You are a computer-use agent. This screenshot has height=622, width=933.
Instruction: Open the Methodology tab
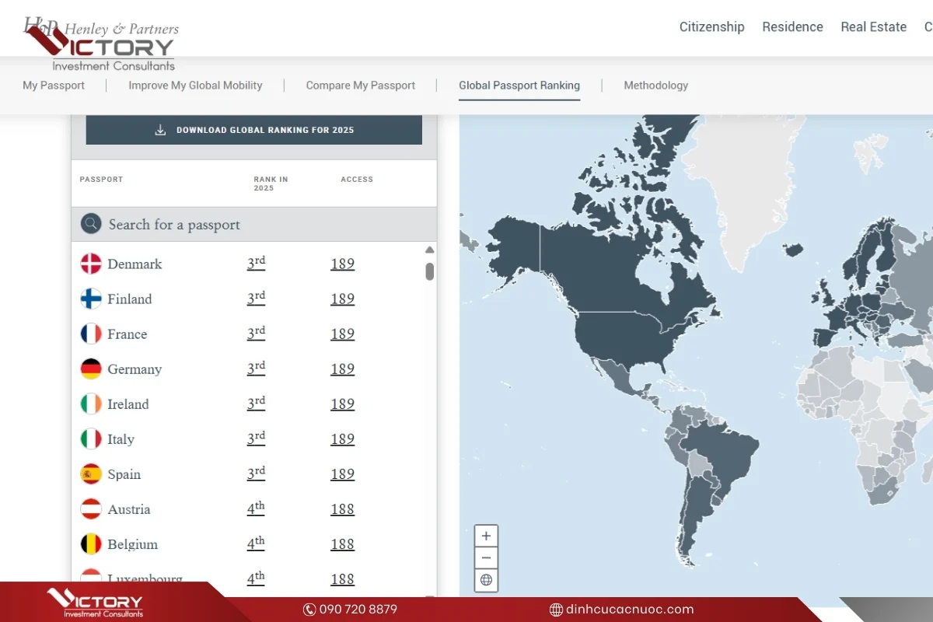coord(655,86)
